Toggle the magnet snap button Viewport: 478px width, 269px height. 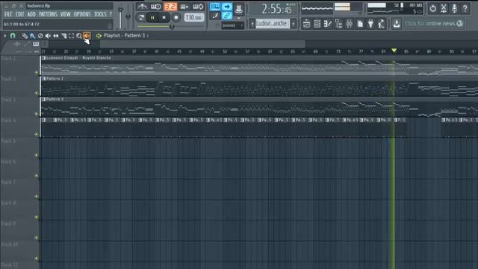(x=13, y=36)
